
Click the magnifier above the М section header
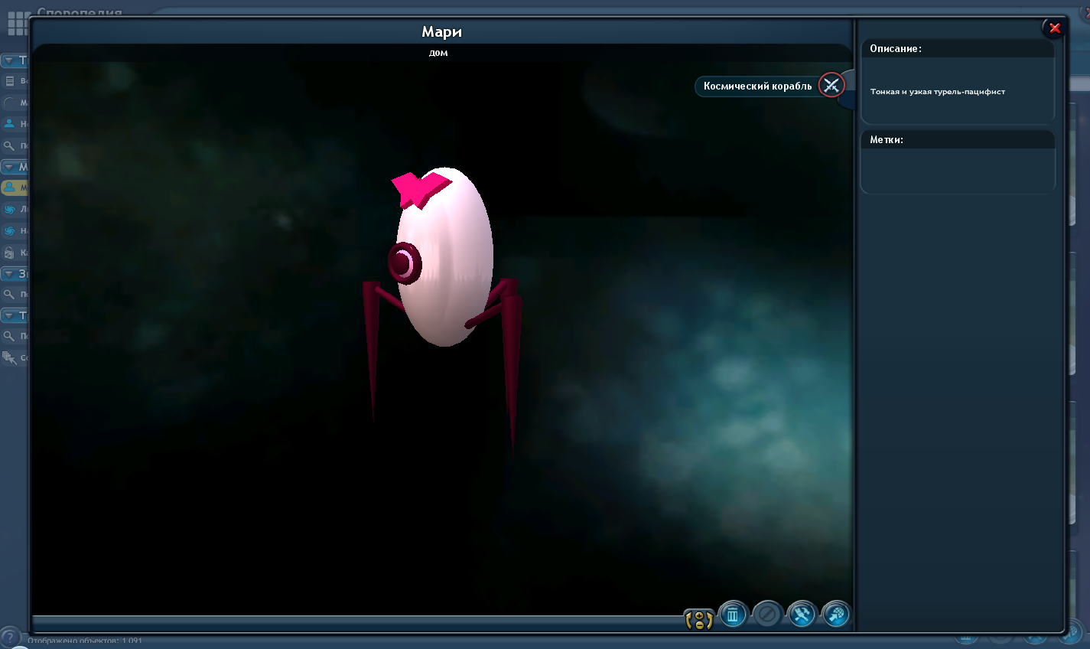coord(10,145)
